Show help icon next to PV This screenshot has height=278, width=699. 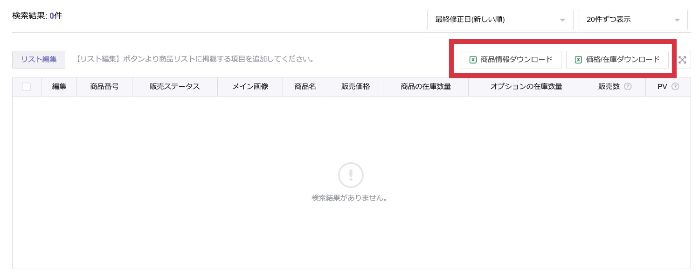675,86
